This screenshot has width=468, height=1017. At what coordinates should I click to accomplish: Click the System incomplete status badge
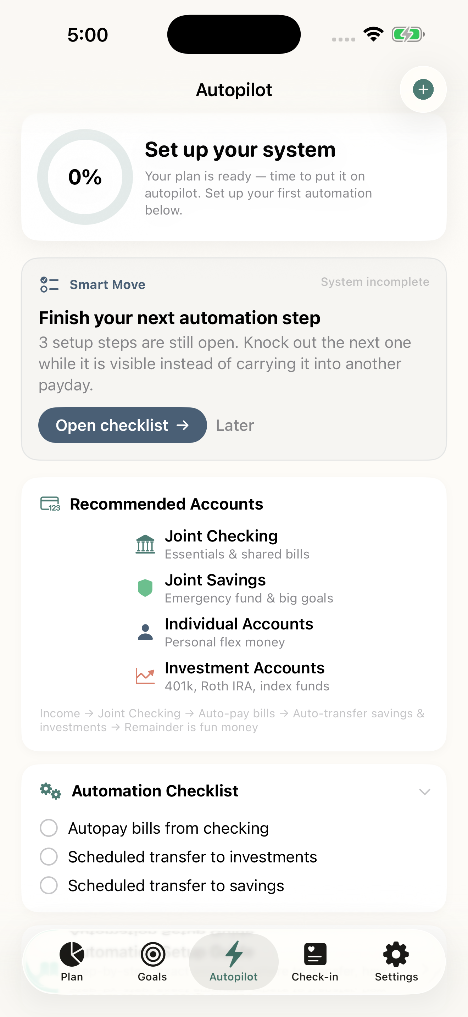coord(375,282)
